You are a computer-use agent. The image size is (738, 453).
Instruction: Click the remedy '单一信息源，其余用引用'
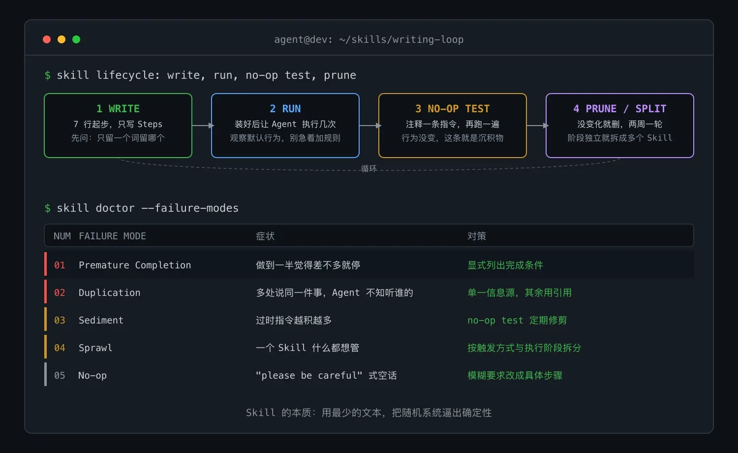click(x=520, y=292)
